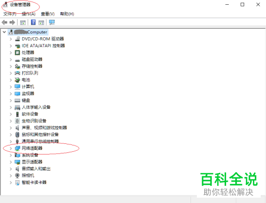Select the 网络适配器 tree row
Image resolution: width=266 pixels, height=203 pixels.
(29, 148)
